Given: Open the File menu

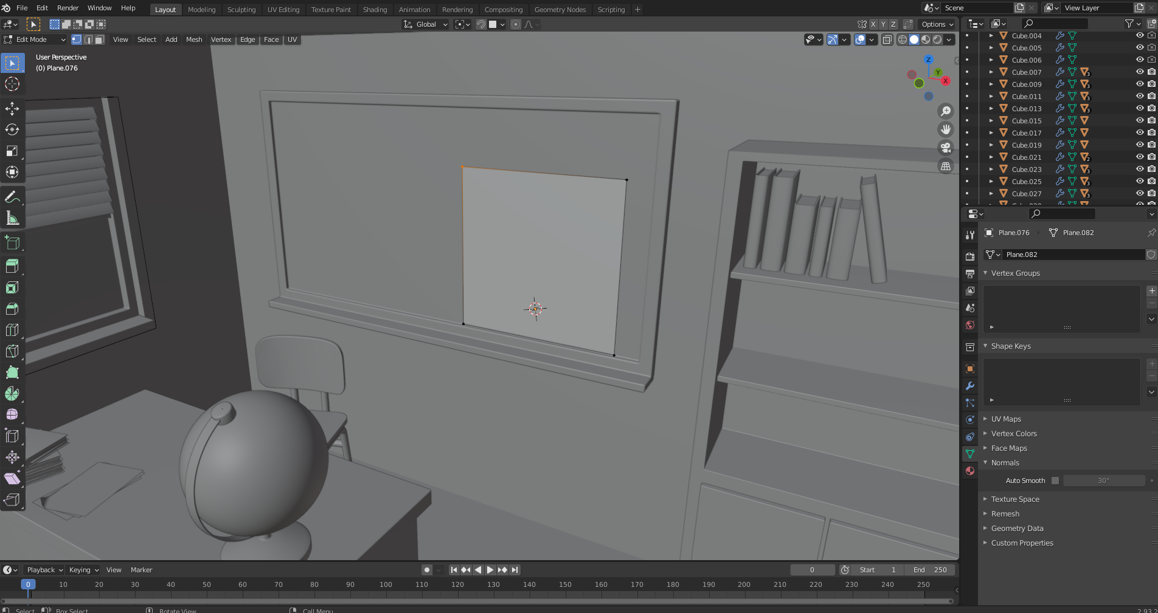Looking at the screenshot, I should [x=22, y=8].
